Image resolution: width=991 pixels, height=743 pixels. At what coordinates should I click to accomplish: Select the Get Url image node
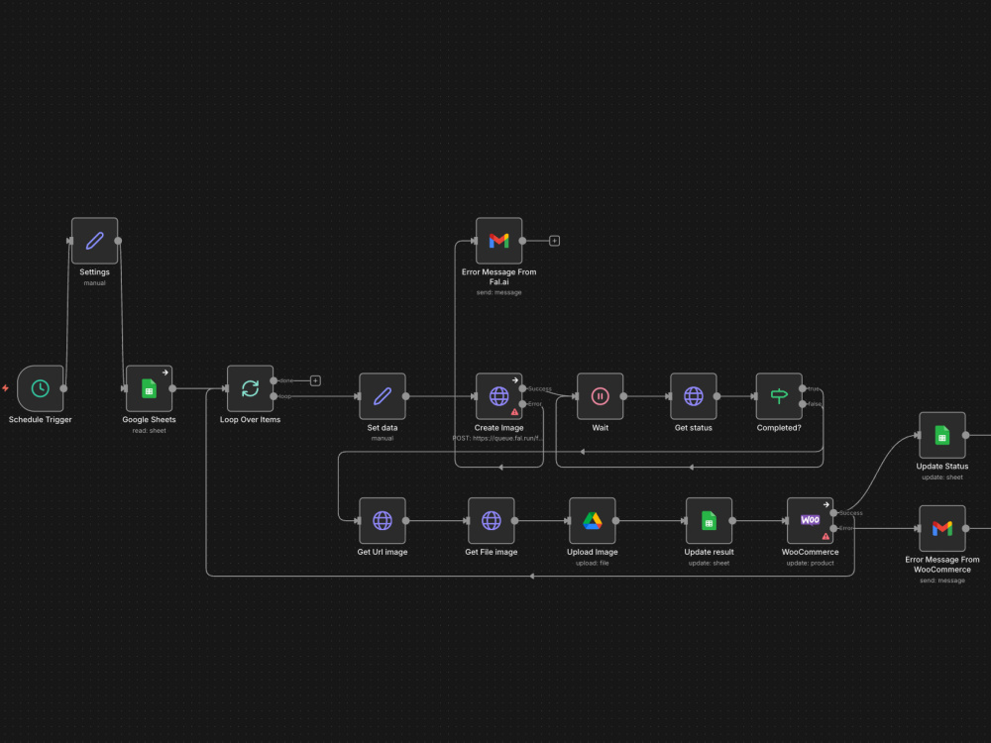(x=383, y=521)
